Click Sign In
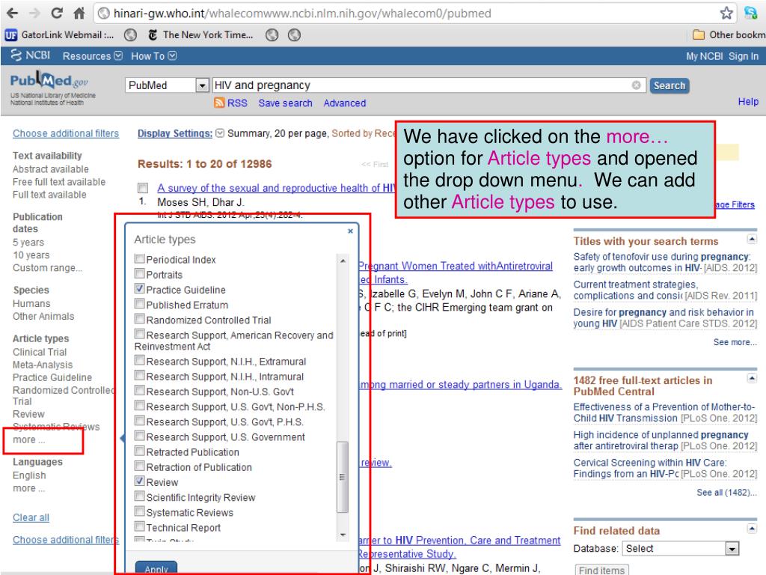This screenshot has height=575, width=766. pos(744,56)
